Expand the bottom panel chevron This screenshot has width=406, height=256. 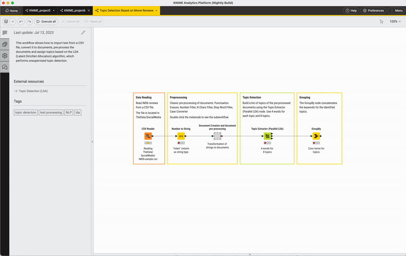pyautogui.click(x=250, y=254)
